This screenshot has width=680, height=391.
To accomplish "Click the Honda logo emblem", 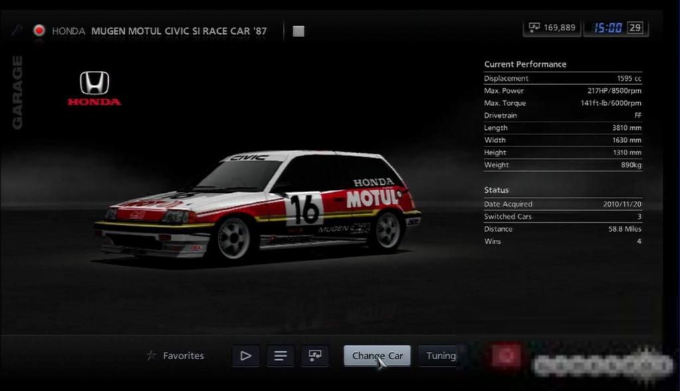I will [94, 88].
